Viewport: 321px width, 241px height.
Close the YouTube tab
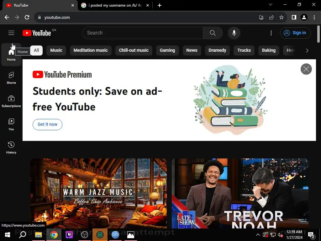(73, 5)
